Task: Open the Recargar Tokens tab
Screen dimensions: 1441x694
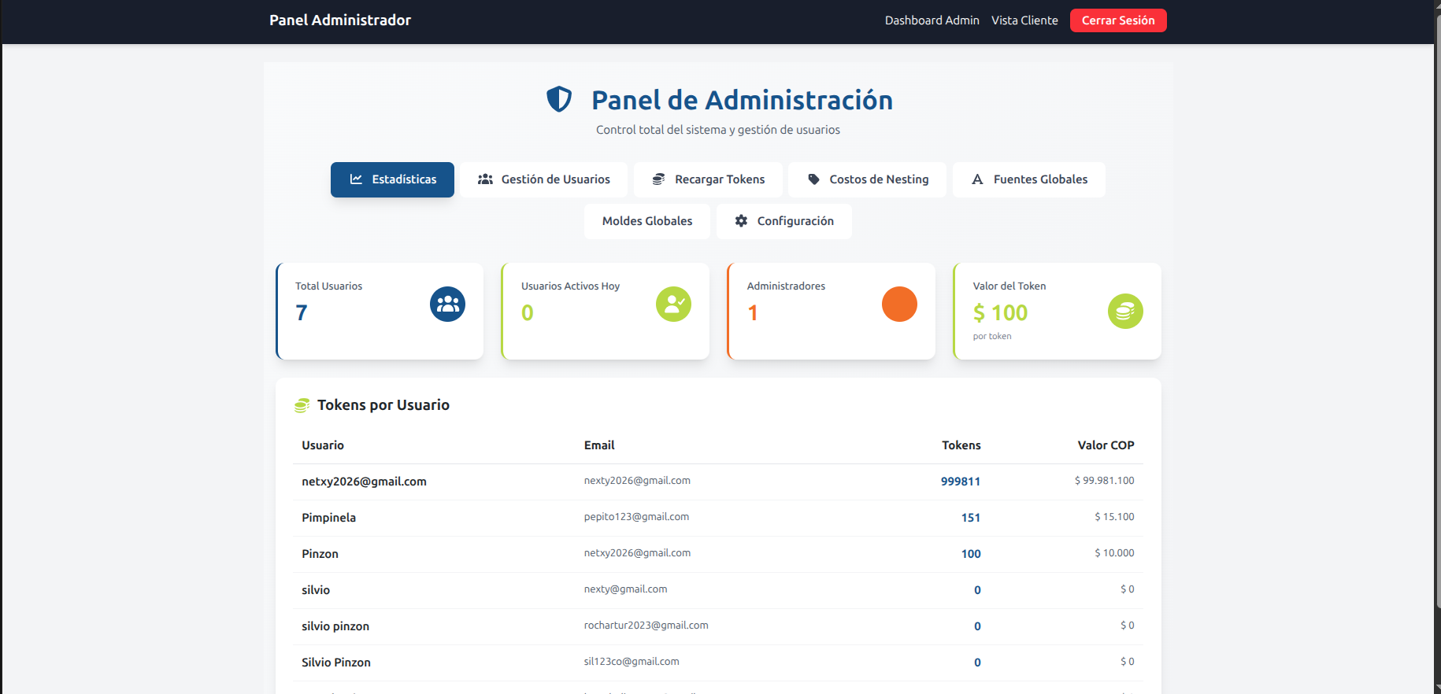Action: pos(708,179)
